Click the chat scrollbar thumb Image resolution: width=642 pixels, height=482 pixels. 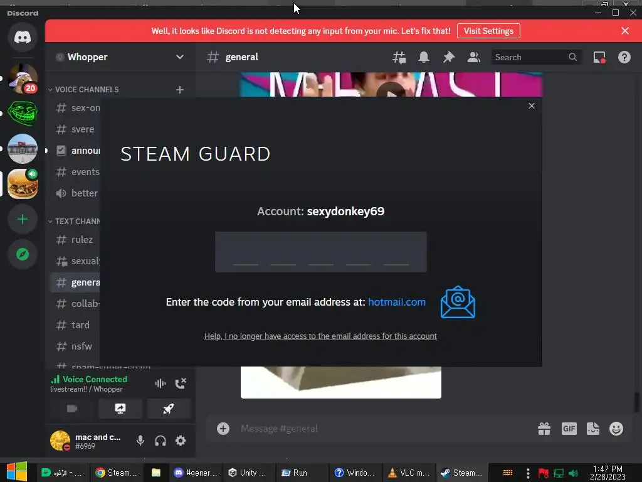tap(637, 402)
